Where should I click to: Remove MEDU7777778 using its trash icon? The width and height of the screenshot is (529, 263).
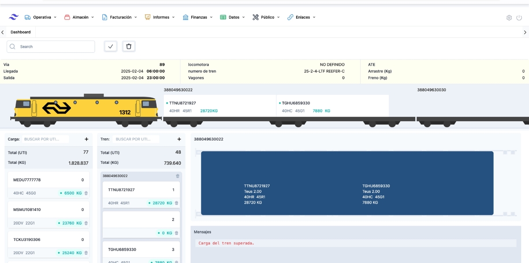(x=86, y=193)
